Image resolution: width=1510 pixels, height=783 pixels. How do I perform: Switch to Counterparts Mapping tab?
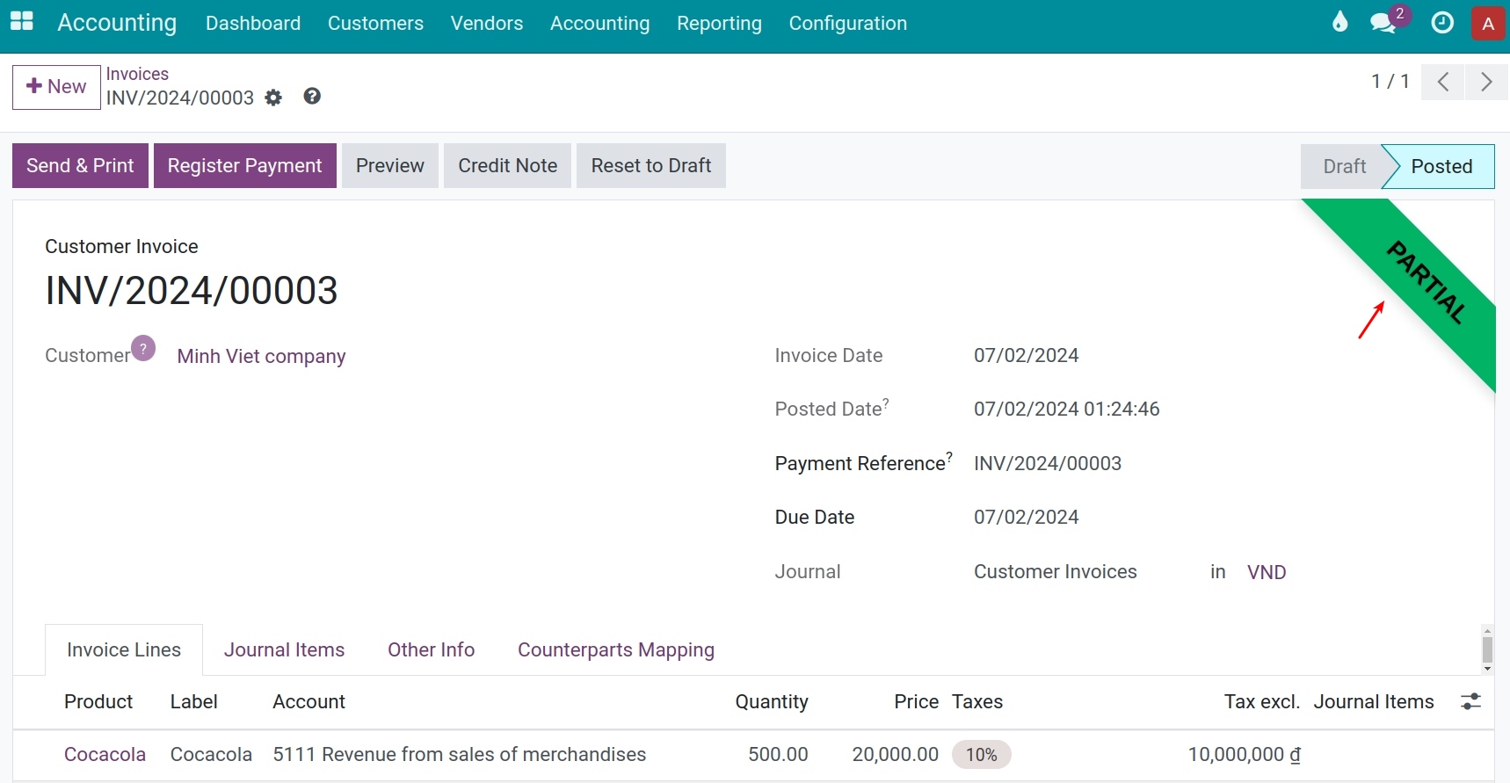click(616, 649)
